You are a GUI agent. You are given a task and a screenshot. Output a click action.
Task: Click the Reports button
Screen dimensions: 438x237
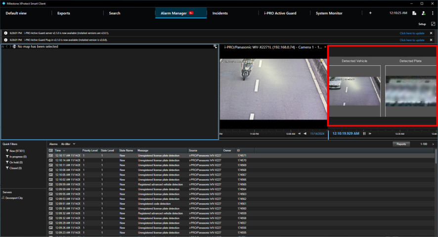[x=401, y=144]
